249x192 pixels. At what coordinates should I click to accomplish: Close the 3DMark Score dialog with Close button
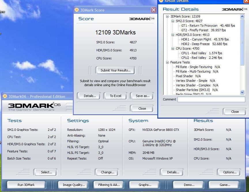(x=142, y=108)
